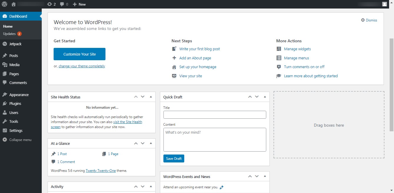This screenshot has width=394, height=193.
Task: Open the + New content menu
Action: point(79,4)
